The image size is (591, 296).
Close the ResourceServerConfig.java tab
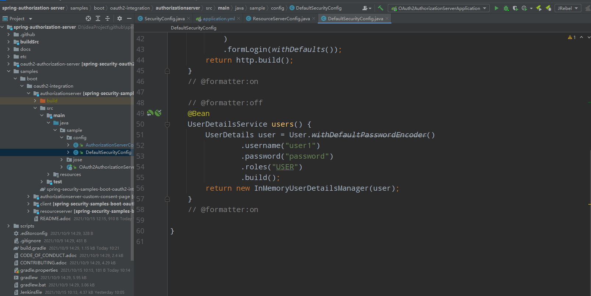coord(314,18)
